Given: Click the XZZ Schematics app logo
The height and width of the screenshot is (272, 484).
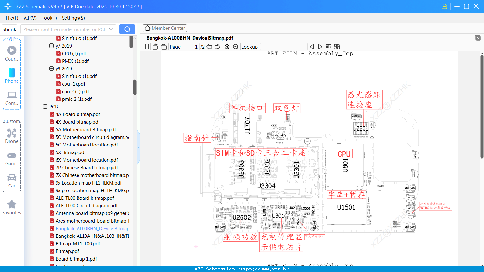Looking at the screenshot, I should (x=8, y=6).
